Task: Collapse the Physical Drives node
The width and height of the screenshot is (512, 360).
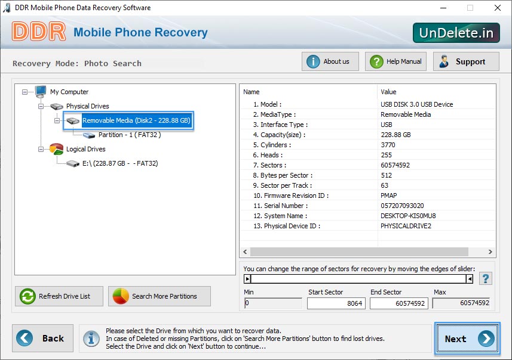Action: coord(41,106)
